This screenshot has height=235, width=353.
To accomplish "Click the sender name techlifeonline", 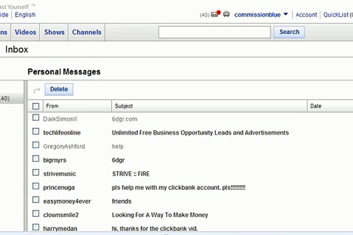I will (62, 133).
